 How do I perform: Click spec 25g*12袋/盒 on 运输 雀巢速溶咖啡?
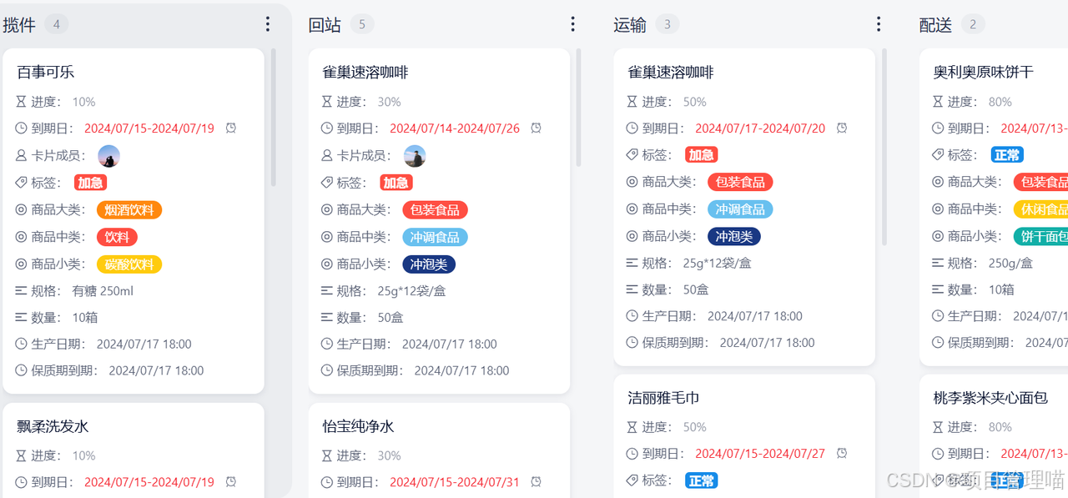point(718,263)
